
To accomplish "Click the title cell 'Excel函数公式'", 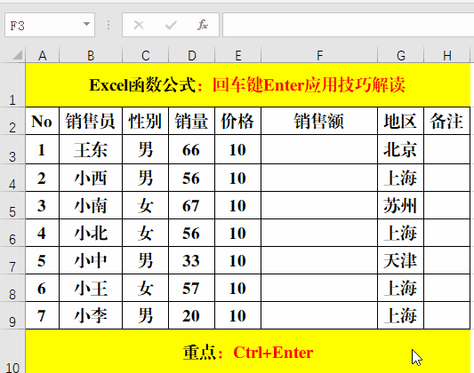I will (248, 84).
